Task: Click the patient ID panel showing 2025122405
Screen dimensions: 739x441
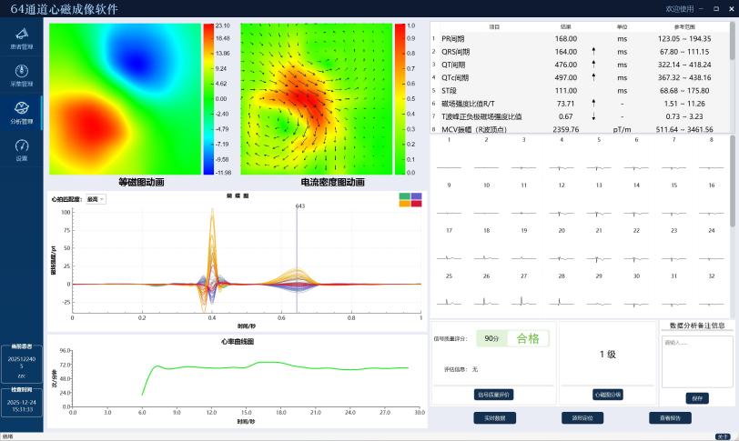Action: [x=22, y=364]
